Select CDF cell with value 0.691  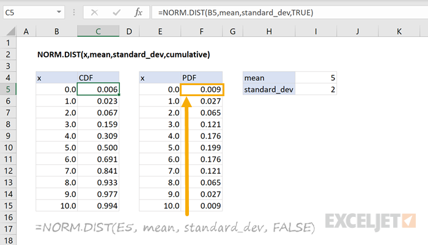pyautogui.click(x=98, y=159)
